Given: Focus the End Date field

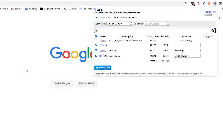Looking at the screenshot, I should (x=157, y=24).
